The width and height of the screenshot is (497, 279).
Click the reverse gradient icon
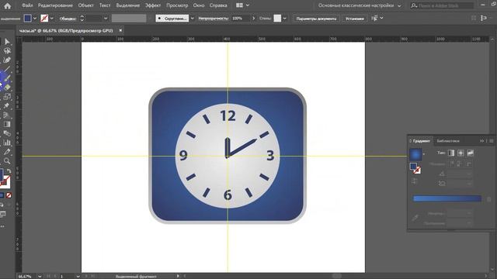click(x=415, y=181)
